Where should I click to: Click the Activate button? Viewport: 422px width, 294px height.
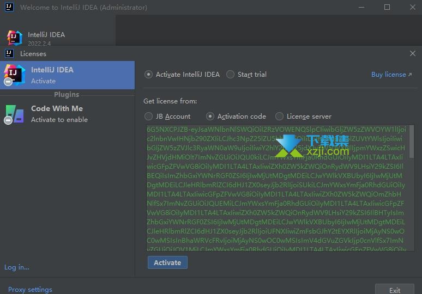point(167,262)
